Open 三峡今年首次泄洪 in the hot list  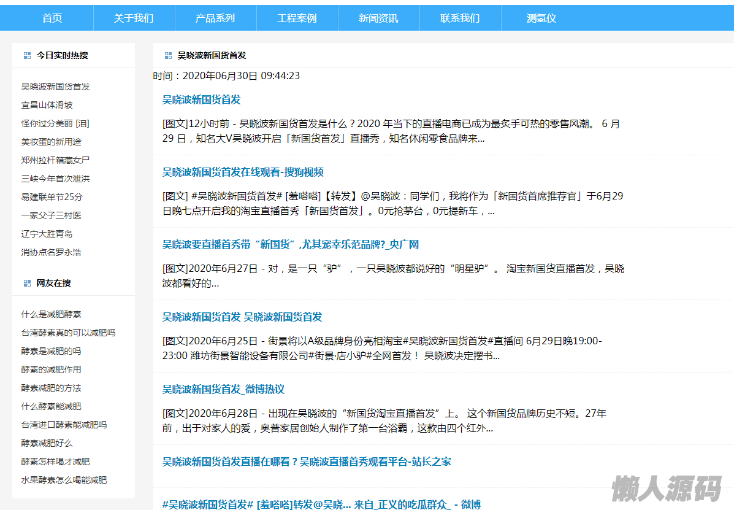(x=55, y=179)
